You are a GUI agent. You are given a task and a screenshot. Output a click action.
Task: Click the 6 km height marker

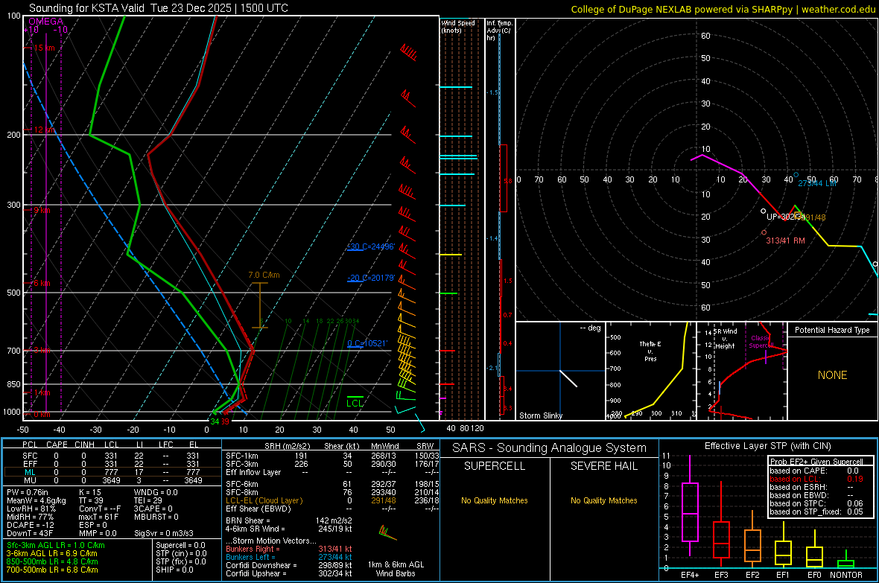[x=42, y=284]
